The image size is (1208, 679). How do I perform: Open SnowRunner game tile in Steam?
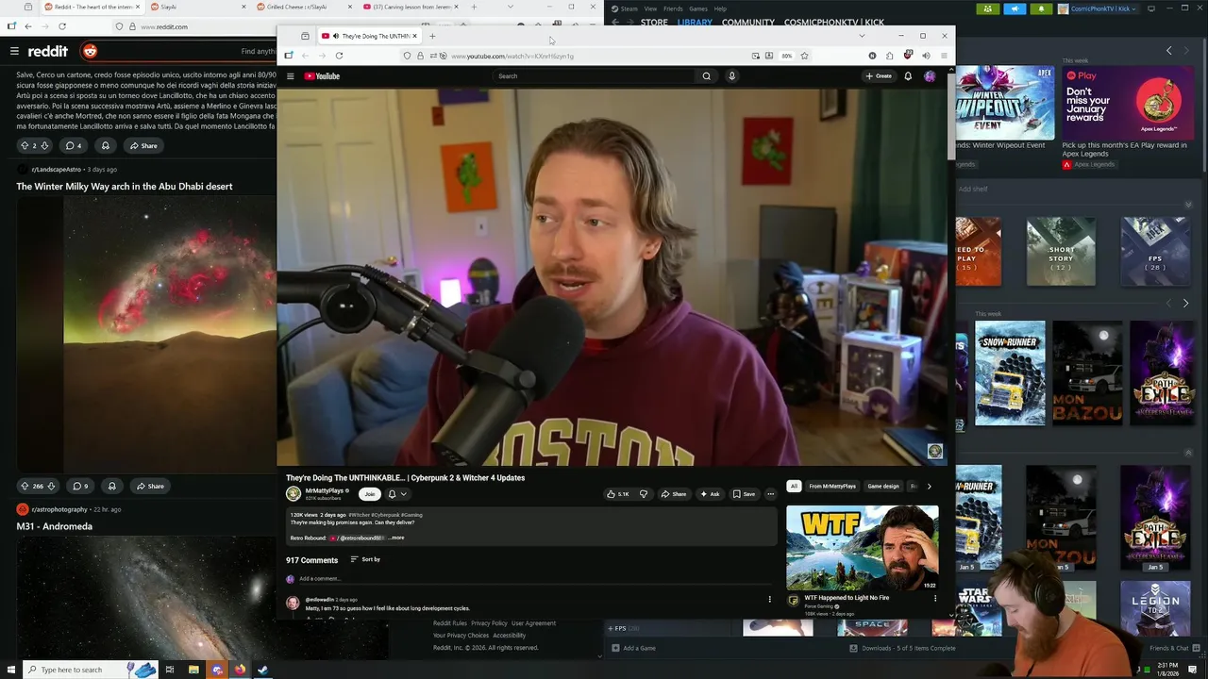pyautogui.click(x=1010, y=373)
